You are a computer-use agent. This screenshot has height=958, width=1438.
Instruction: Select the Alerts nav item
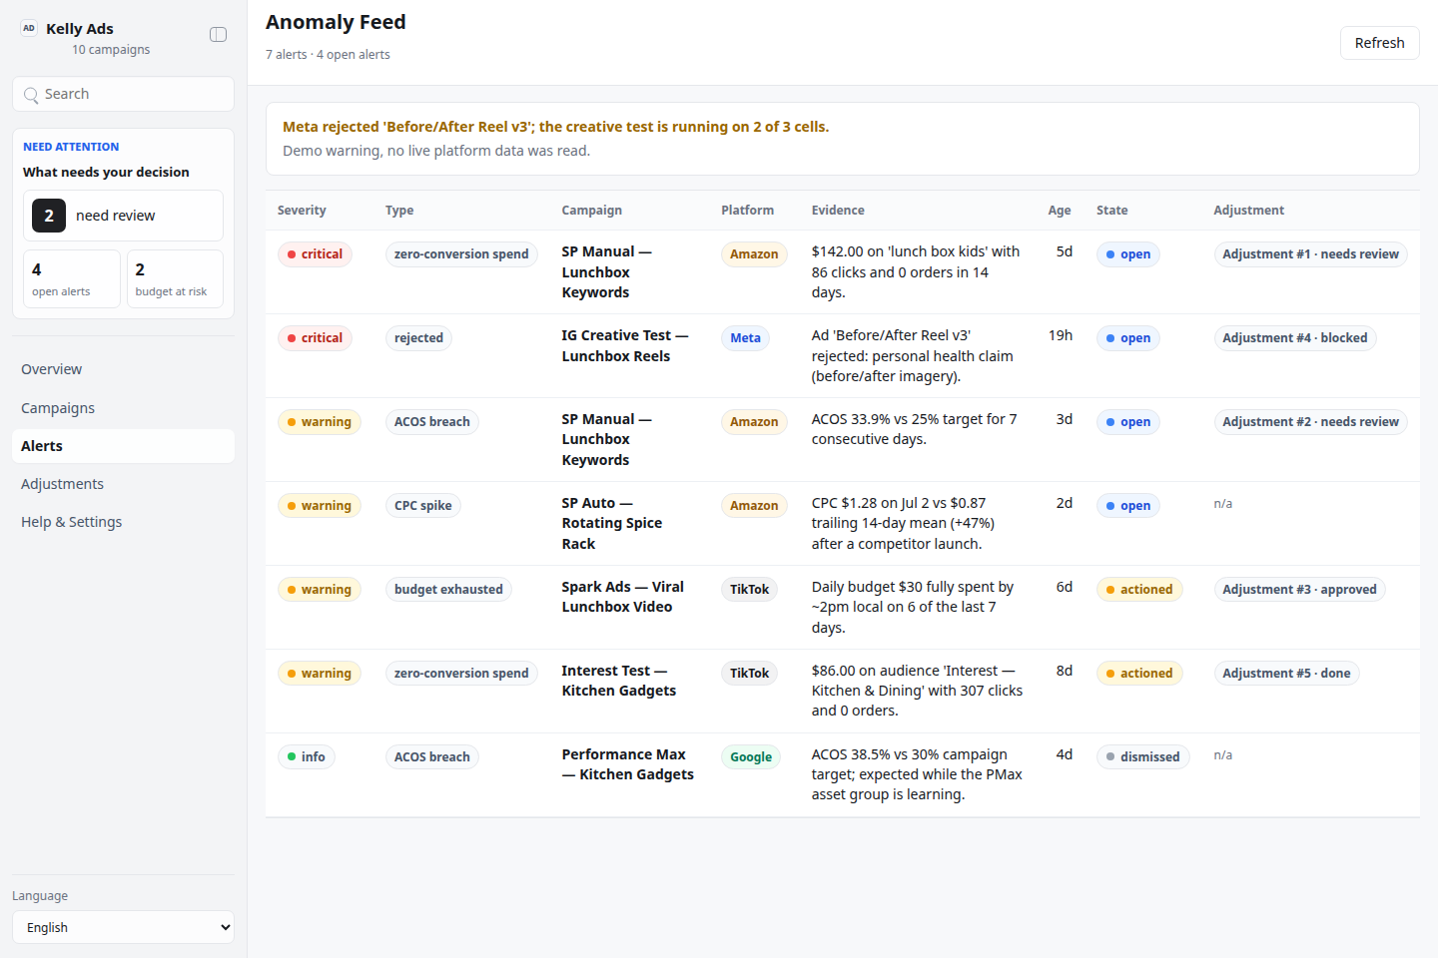pyautogui.click(x=123, y=446)
